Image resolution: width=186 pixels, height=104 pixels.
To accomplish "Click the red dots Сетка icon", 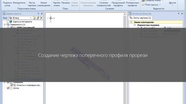I will [11, 88].
